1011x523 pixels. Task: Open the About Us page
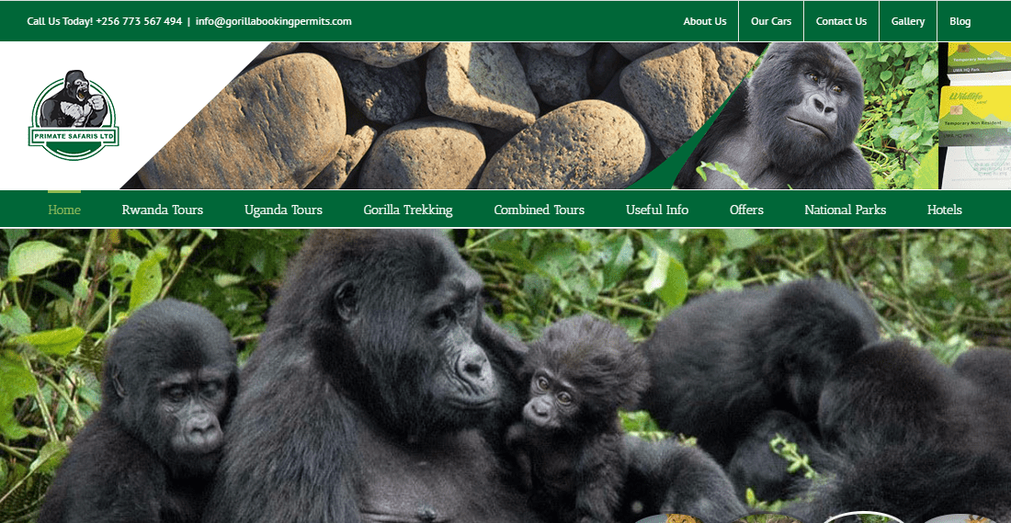[x=705, y=21]
